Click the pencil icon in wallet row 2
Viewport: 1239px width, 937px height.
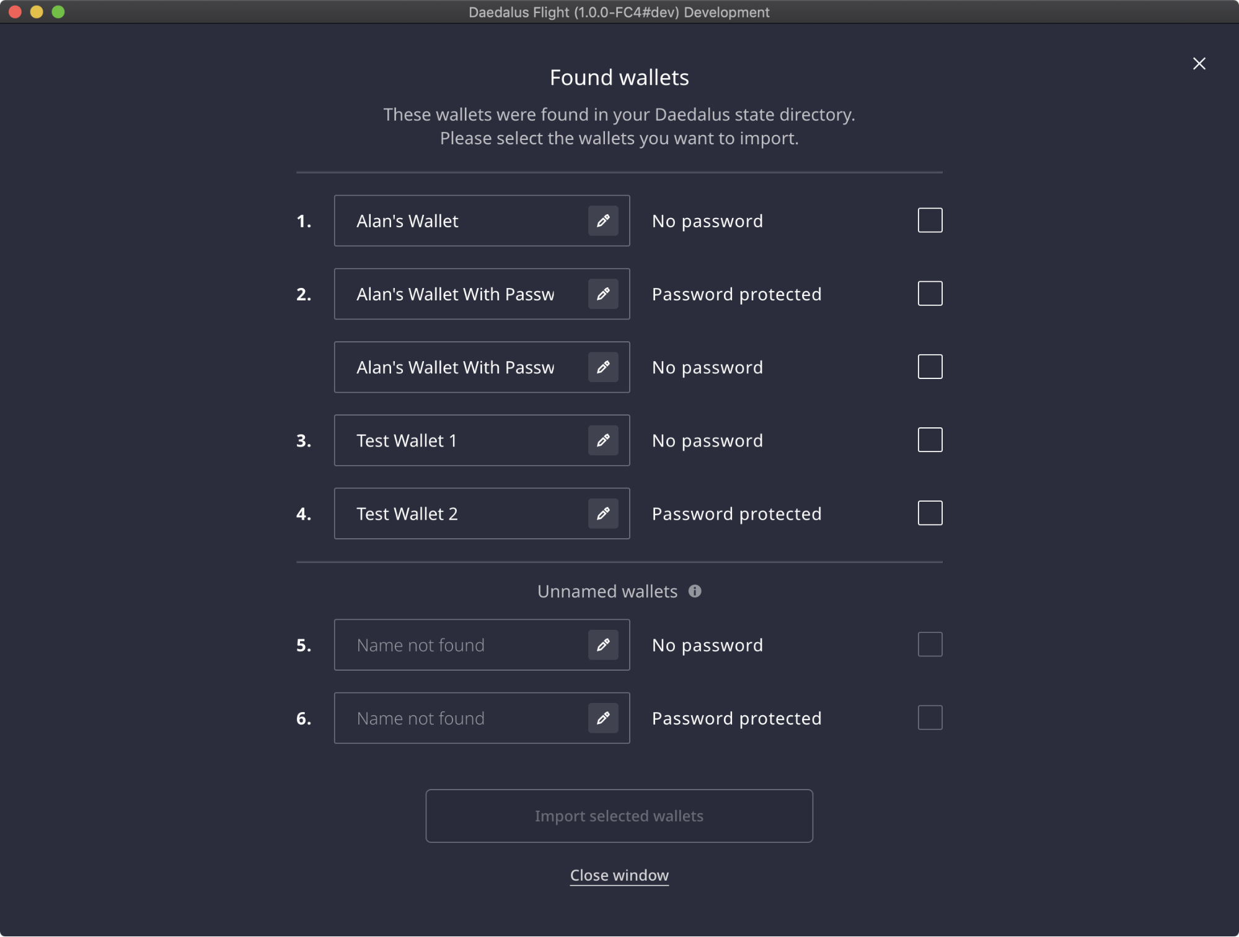click(x=603, y=294)
